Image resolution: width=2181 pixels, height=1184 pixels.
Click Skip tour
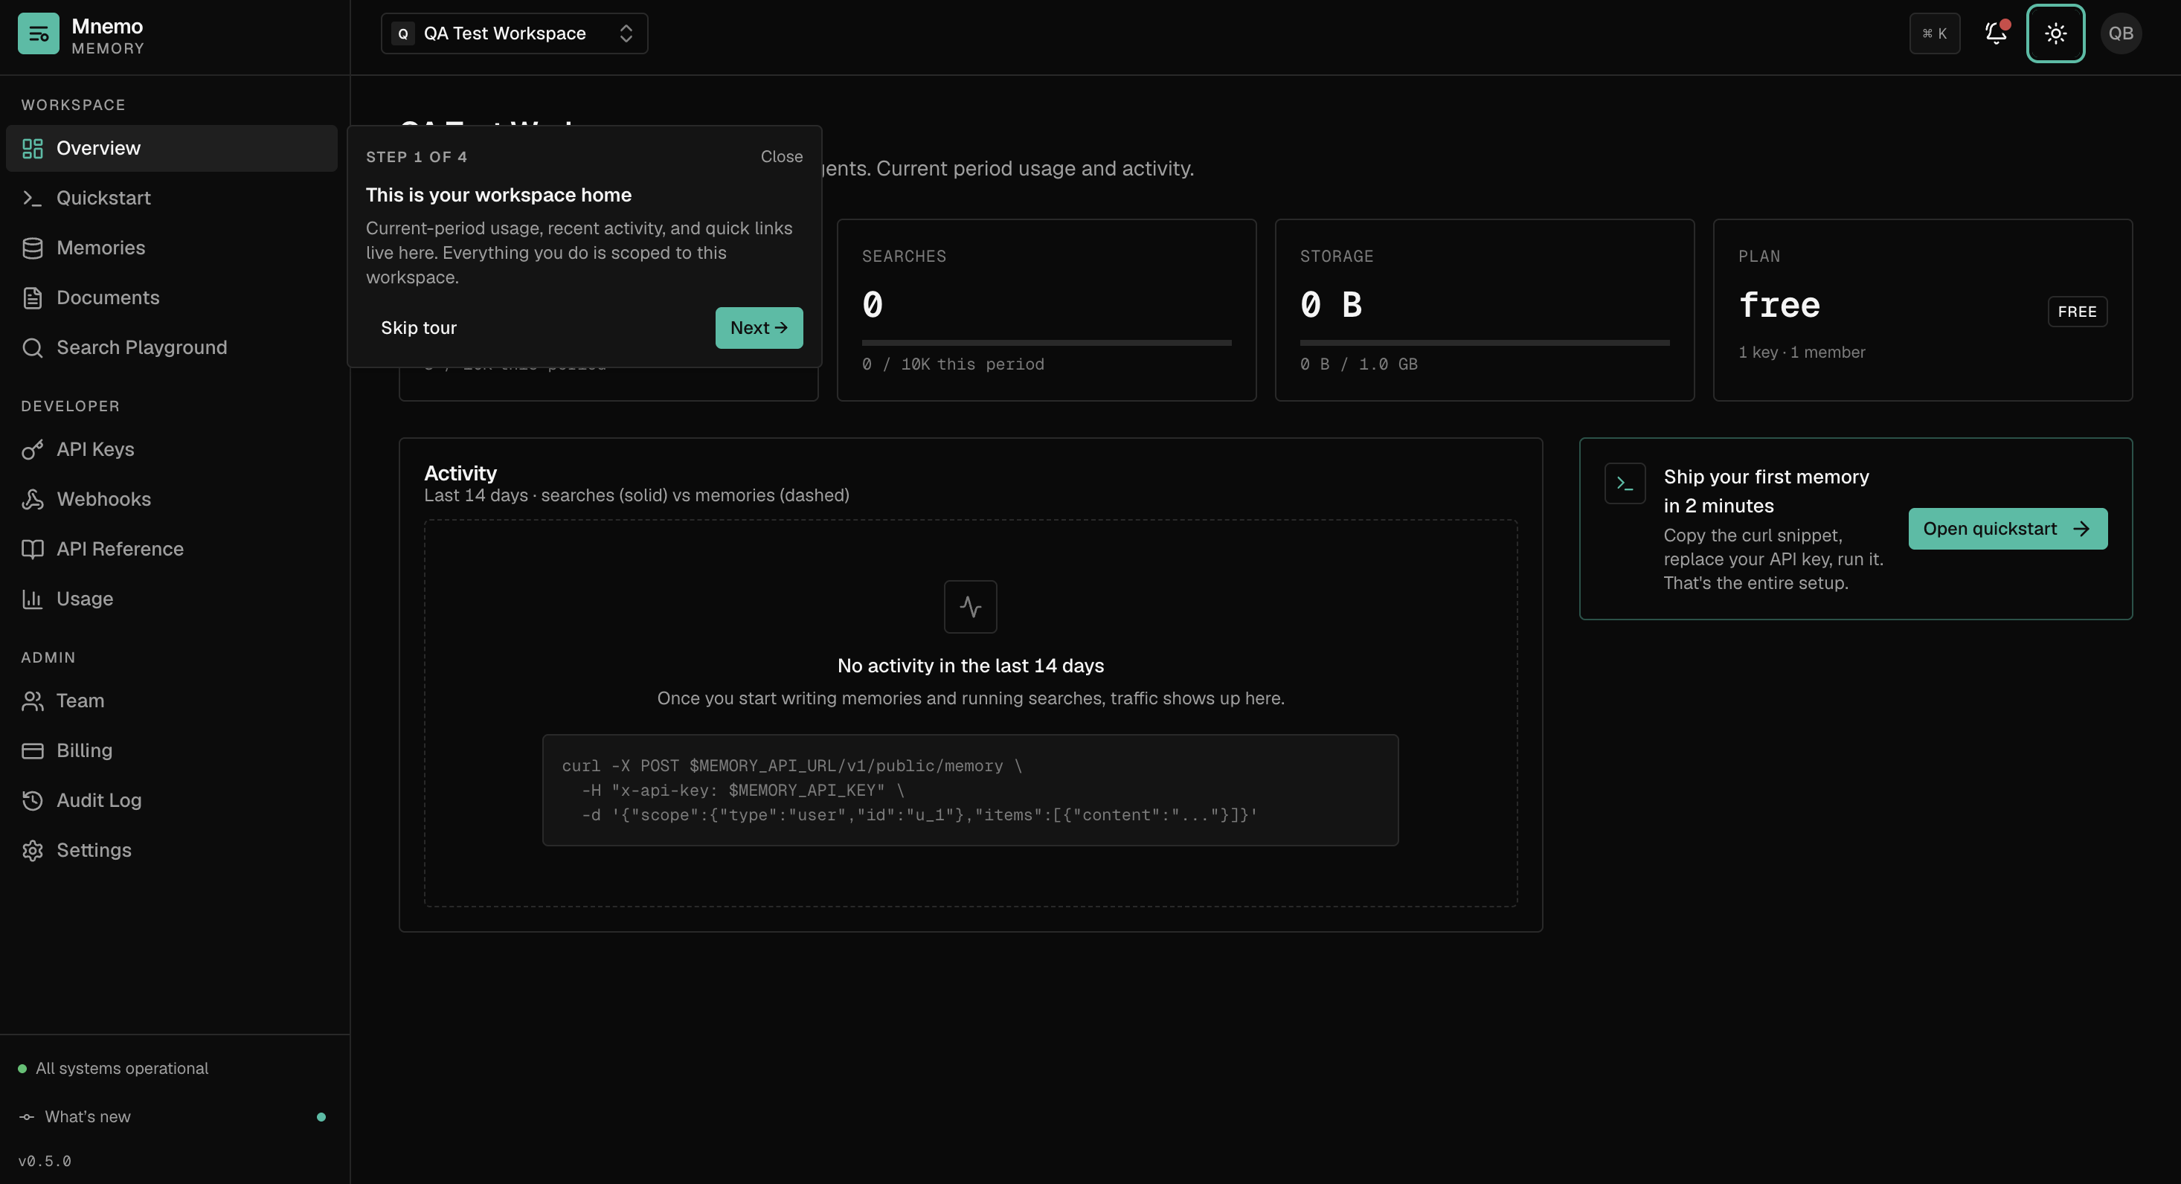418,327
